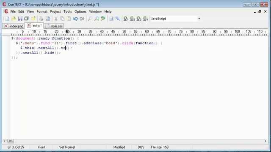This screenshot has width=271, height=152.
Task: Open the Edit menu
Action: click(x=21, y=11)
